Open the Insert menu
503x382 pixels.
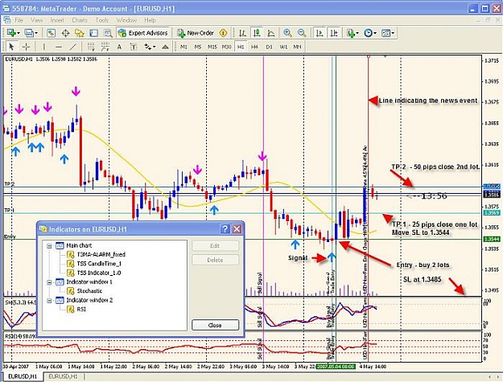[x=57, y=20]
